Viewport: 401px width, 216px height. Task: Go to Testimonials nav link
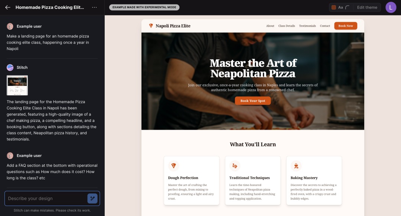(307, 26)
